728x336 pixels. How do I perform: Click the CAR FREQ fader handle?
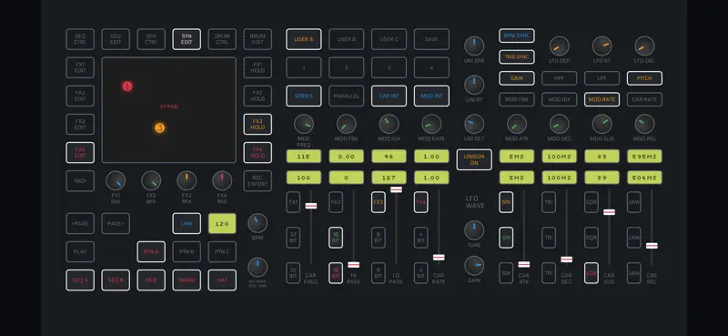click(311, 206)
